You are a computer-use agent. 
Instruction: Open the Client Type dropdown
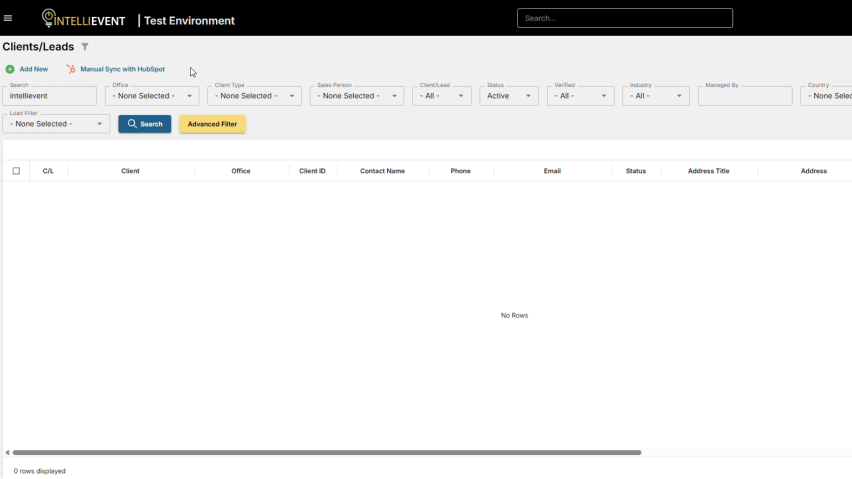(x=255, y=96)
